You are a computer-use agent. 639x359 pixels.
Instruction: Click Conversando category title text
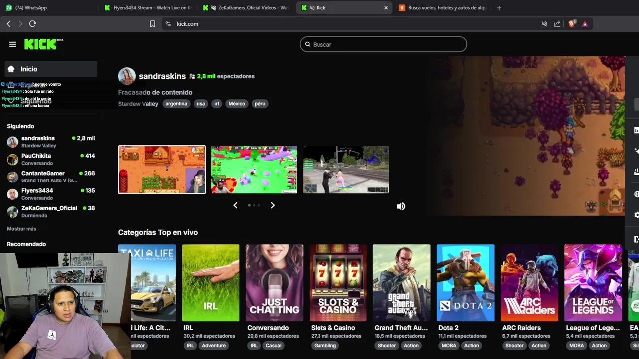pos(268,328)
